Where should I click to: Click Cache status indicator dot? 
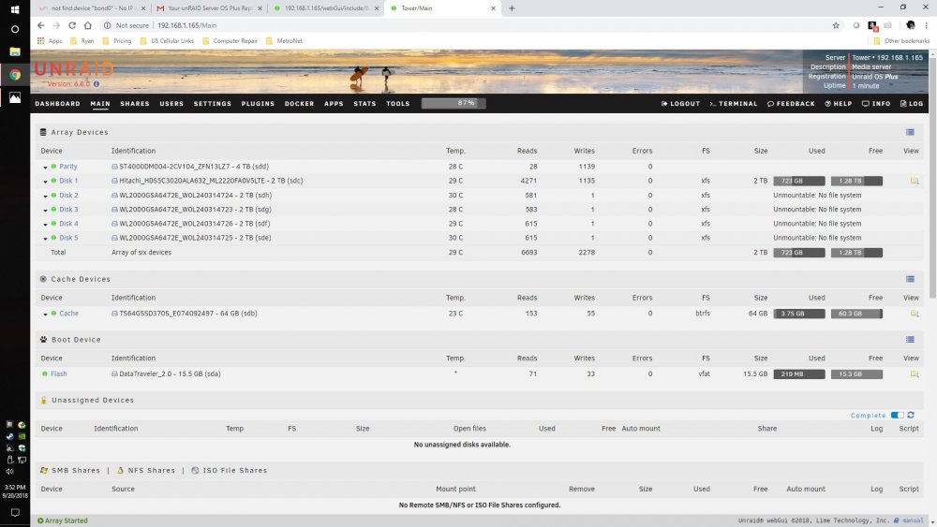[x=53, y=314]
